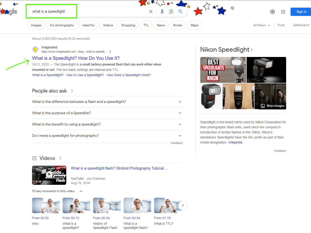The height and width of the screenshot is (233, 311).
Task: Open Google Lens image search icon
Action: [x=171, y=12]
